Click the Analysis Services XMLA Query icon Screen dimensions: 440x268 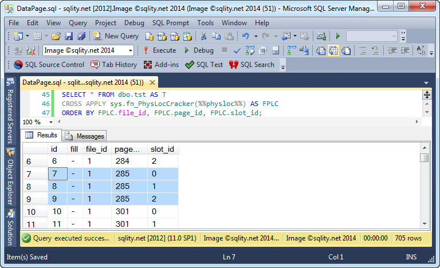187,36
